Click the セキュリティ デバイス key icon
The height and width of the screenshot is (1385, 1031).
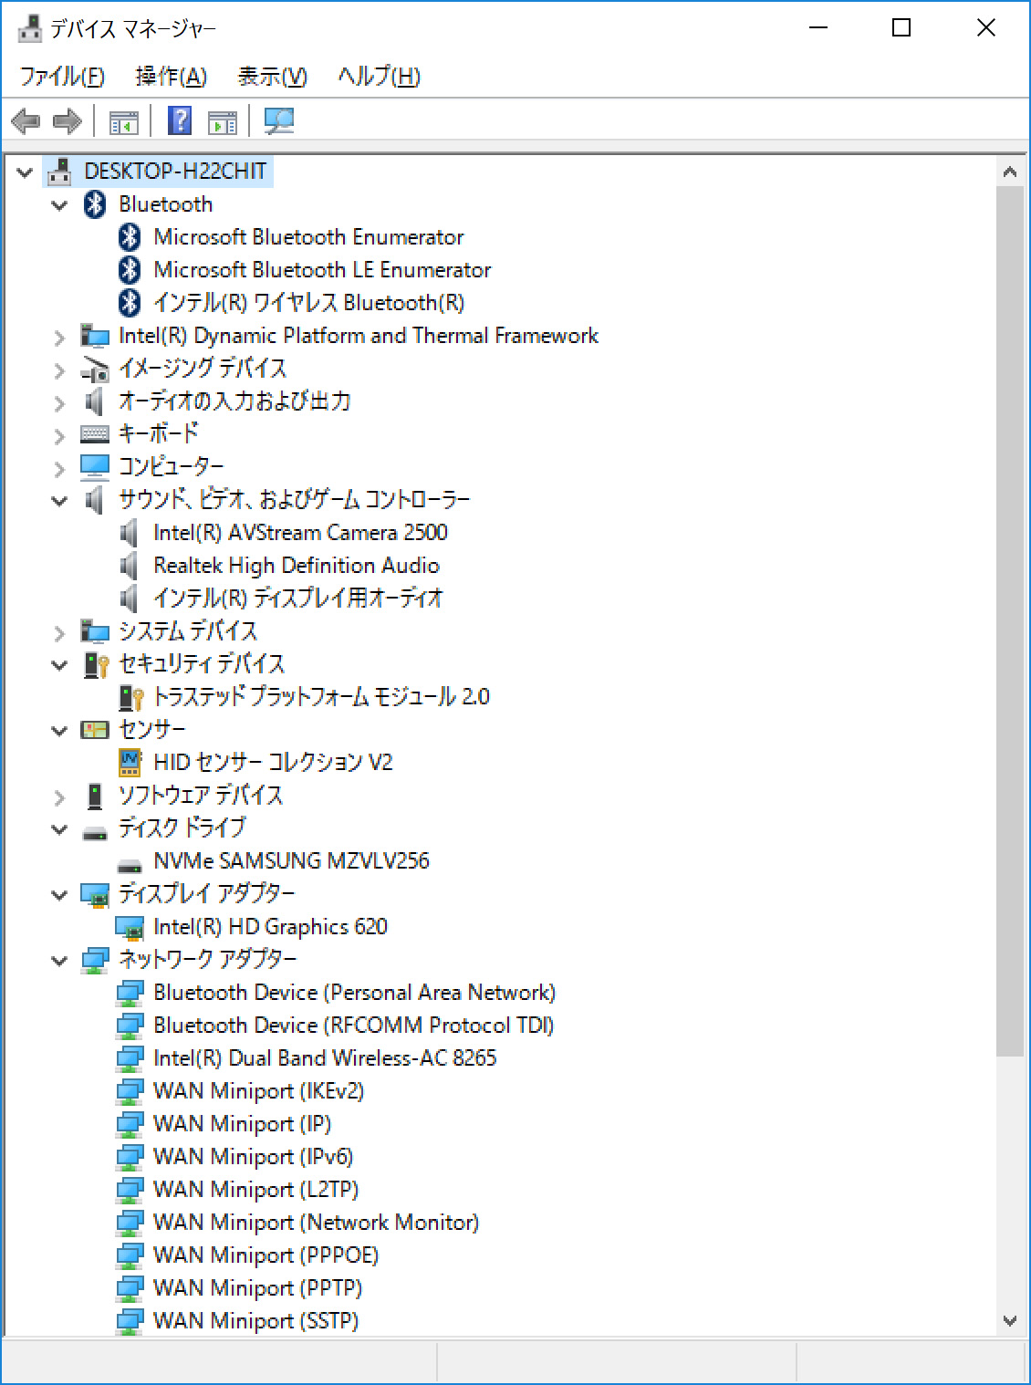coord(95,664)
